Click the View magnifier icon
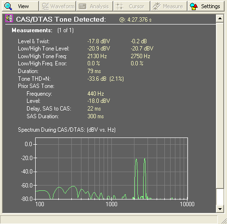The width and height of the screenshot is (227, 224). [x=8, y=6]
